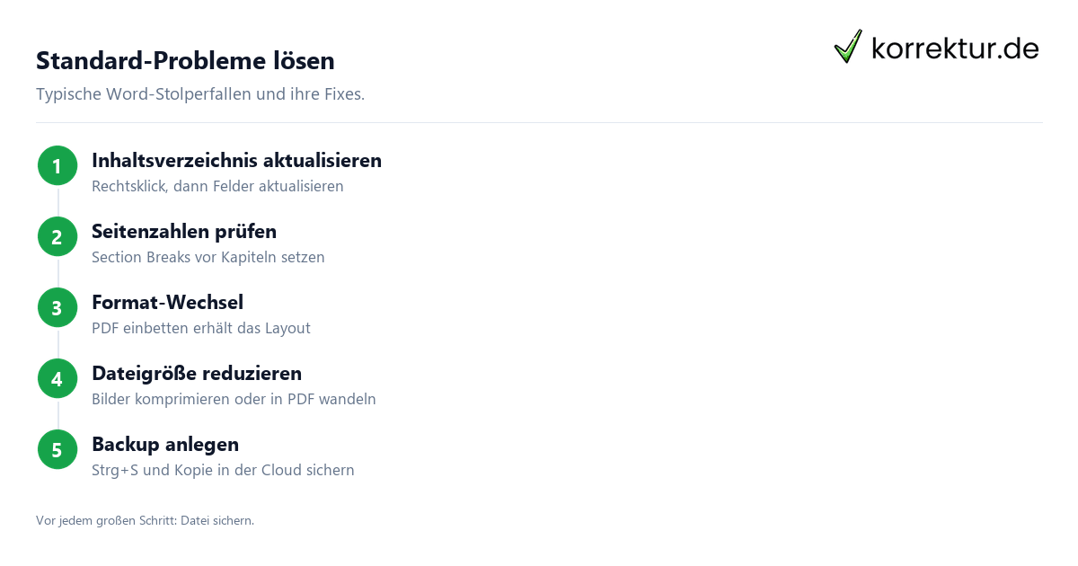
Task: Select the step 5 green circle
Action: click(57, 450)
